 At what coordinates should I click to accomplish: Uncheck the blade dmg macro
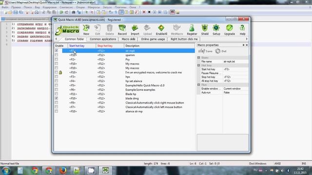(x=57, y=98)
